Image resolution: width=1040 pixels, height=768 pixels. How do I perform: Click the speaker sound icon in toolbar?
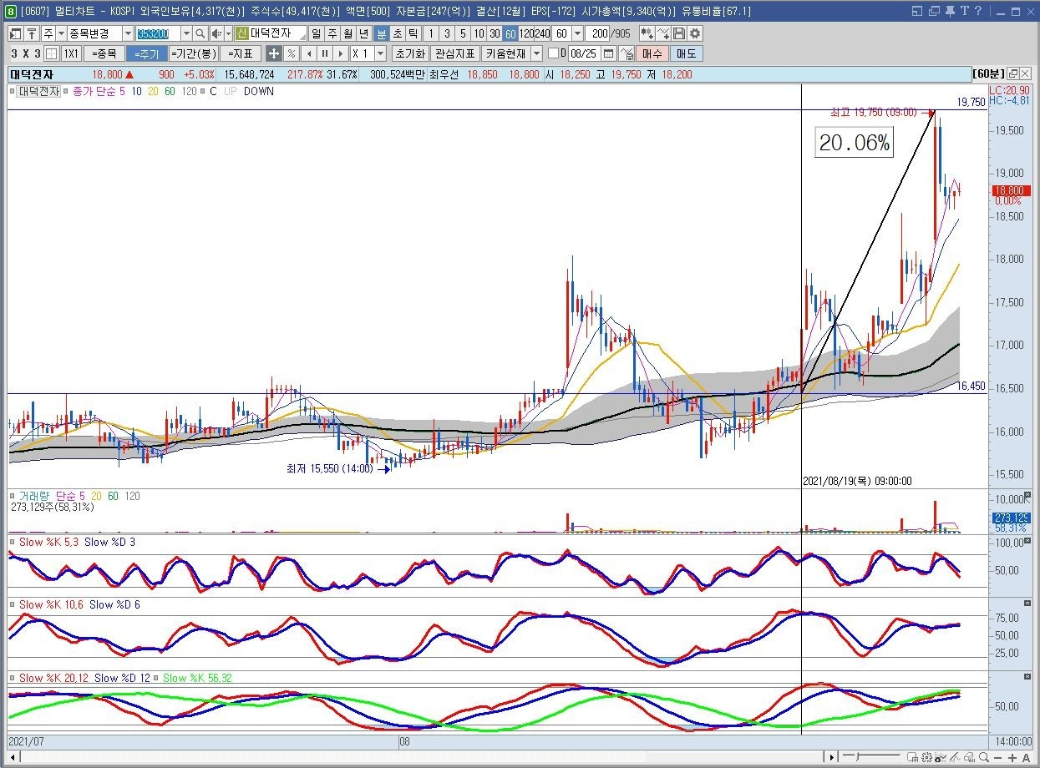click(216, 33)
